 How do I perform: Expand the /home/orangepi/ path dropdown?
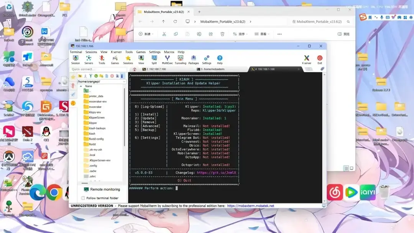pyautogui.click(x=124, y=81)
